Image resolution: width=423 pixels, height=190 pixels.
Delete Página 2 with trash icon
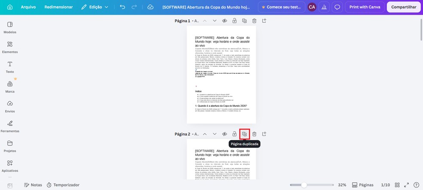[254, 134]
